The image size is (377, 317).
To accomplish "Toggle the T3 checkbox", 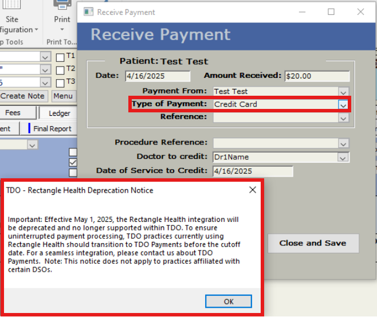I will pos(60,82).
